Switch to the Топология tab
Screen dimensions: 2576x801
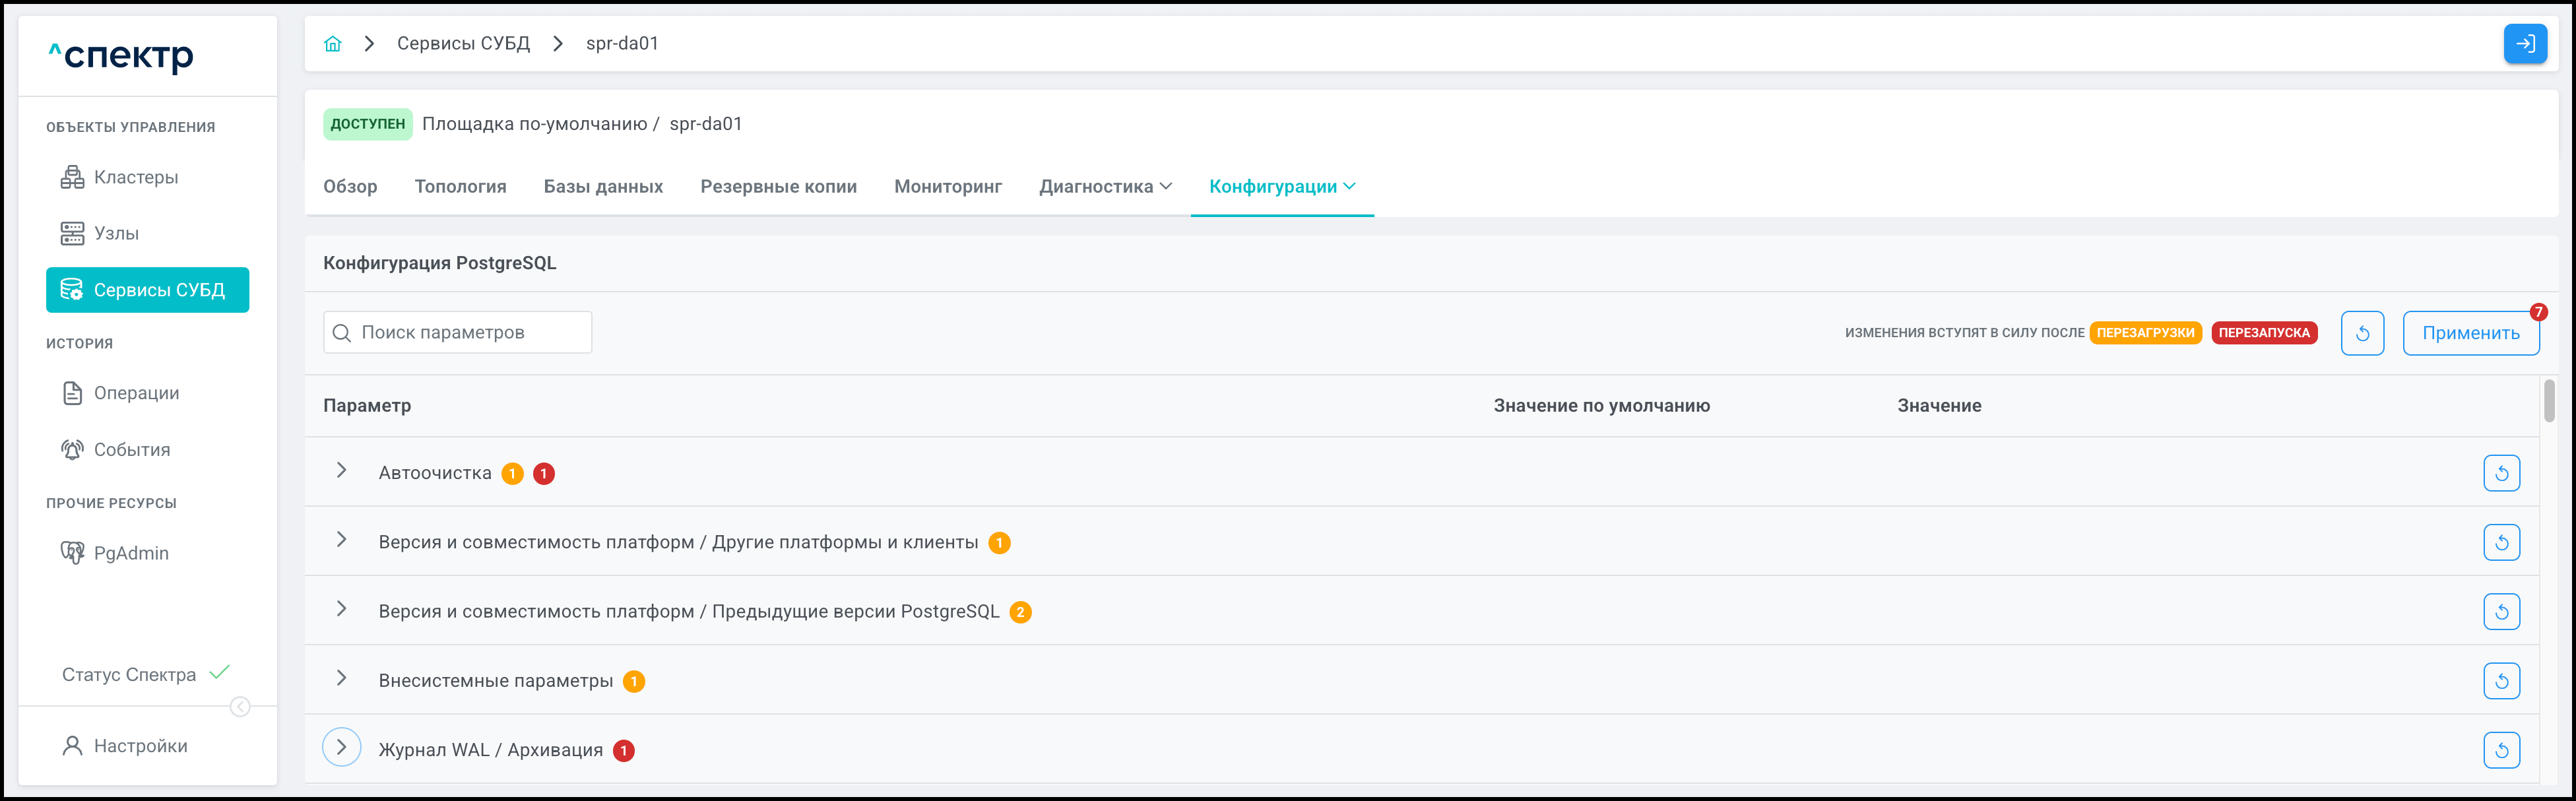coord(460,187)
